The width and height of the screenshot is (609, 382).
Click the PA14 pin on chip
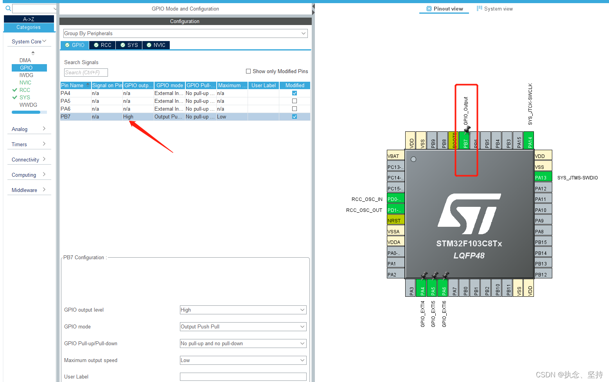(529, 140)
